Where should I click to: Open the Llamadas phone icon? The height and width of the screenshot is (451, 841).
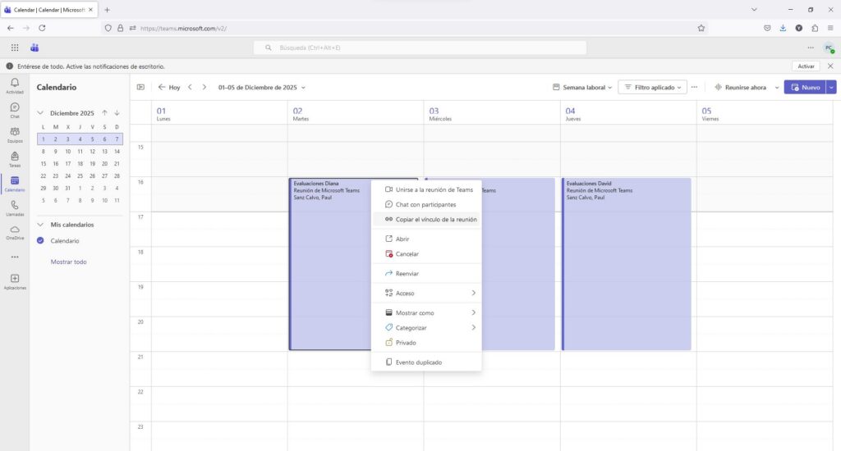coord(15,205)
